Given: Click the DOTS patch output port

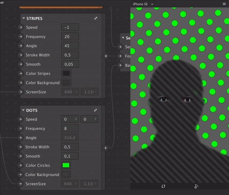Looking at the screenshot, I should [105, 148].
